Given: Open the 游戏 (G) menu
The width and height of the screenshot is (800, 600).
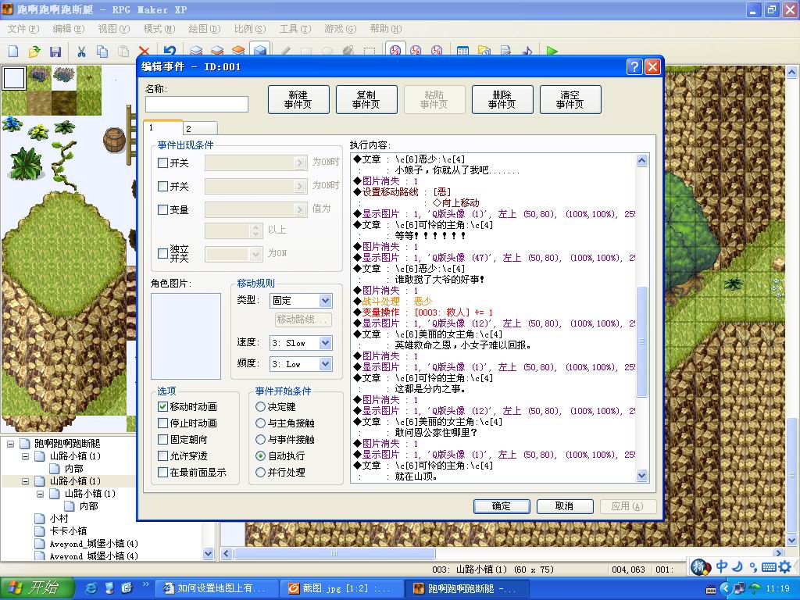Looking at the screenshot, I should click(x=341, y=29).
